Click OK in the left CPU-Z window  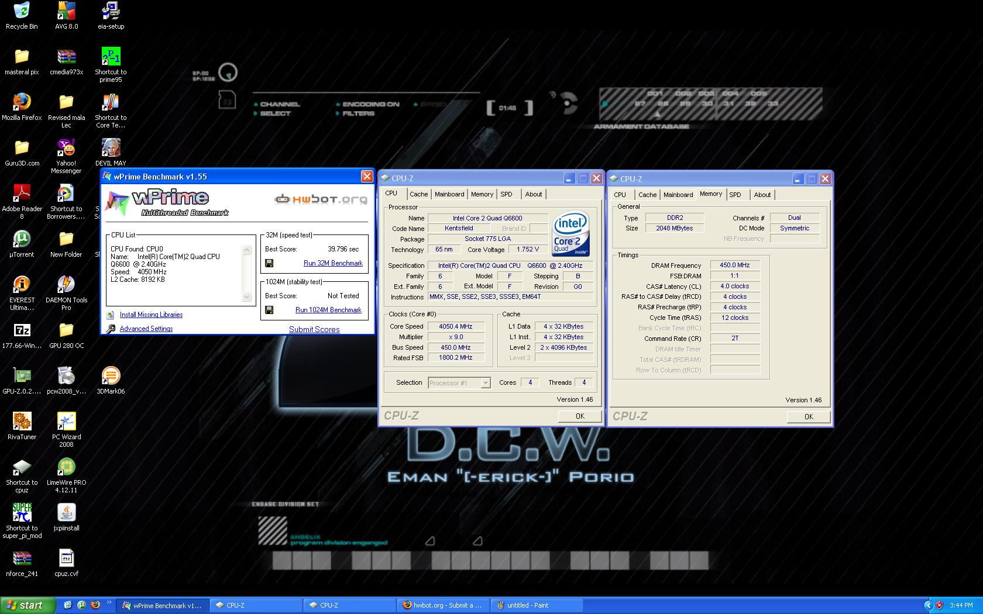pyautogui.click(x=580, y=416)
